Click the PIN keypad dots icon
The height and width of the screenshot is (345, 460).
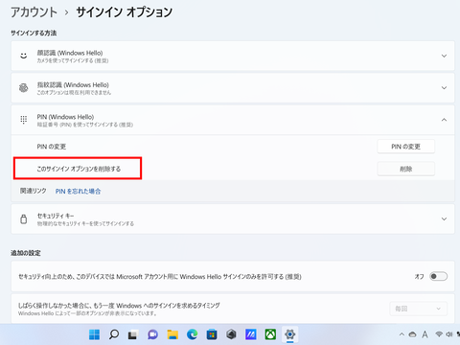tap(23, 120)
